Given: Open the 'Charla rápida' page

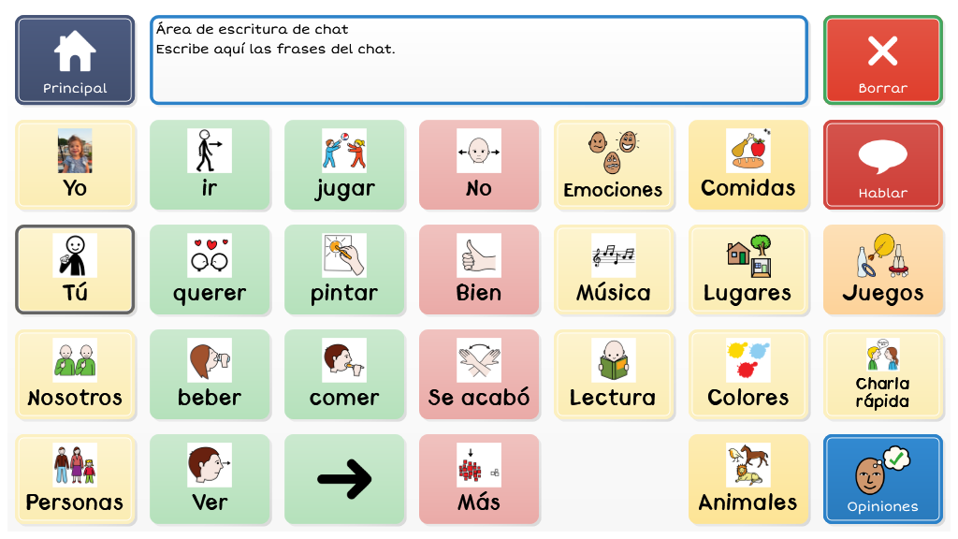Looking at the screenshot, I should 882,374.
